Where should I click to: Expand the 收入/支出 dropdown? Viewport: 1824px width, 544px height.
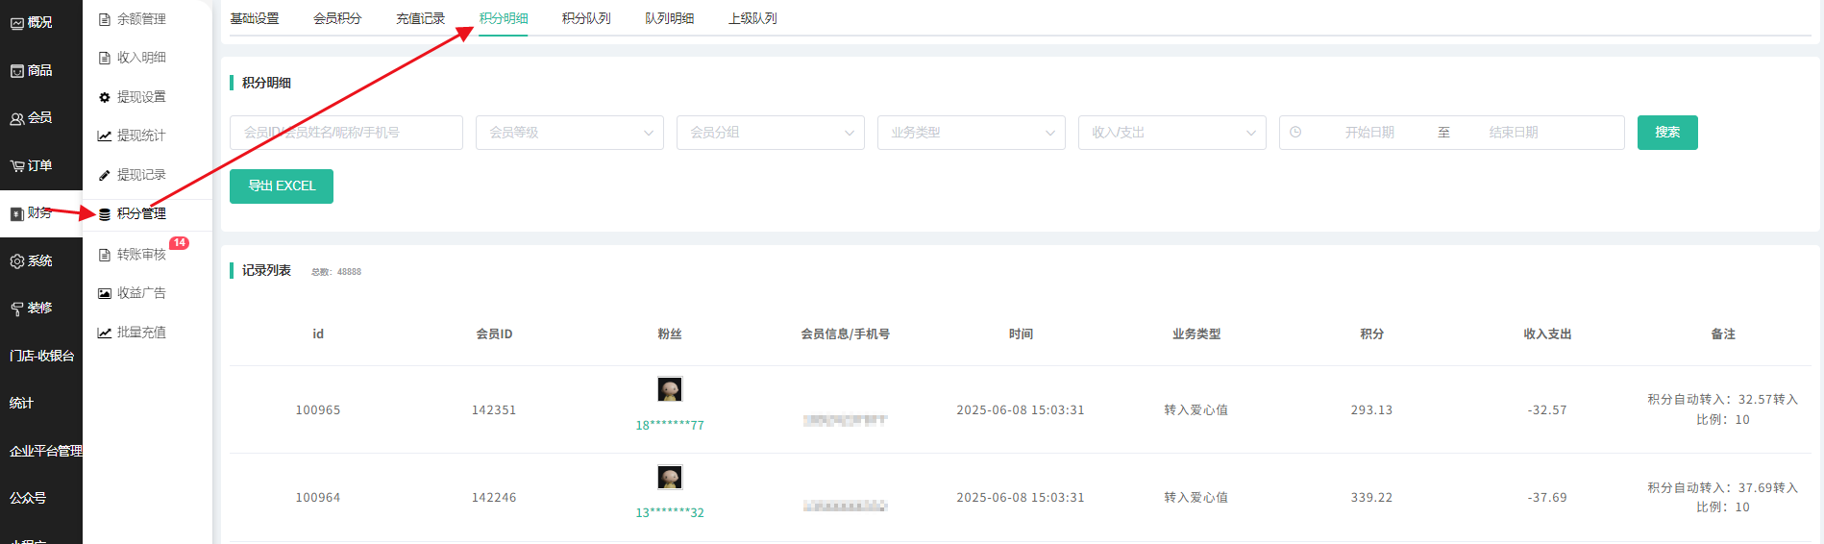pyautogui.click(x=1172, y=133)
